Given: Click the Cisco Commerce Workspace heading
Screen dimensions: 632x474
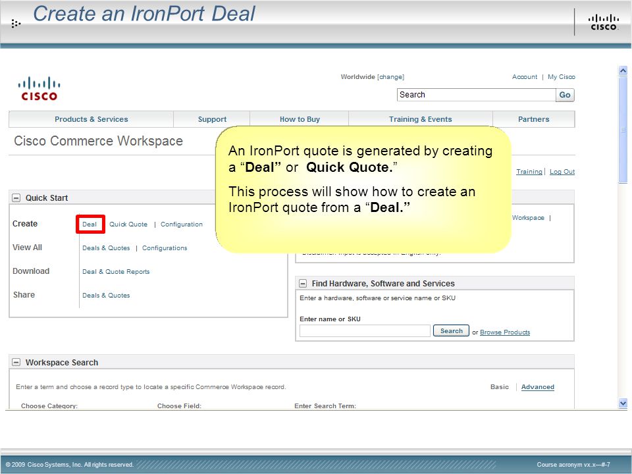Looking at the screenshot, I should tap(98, 141).
